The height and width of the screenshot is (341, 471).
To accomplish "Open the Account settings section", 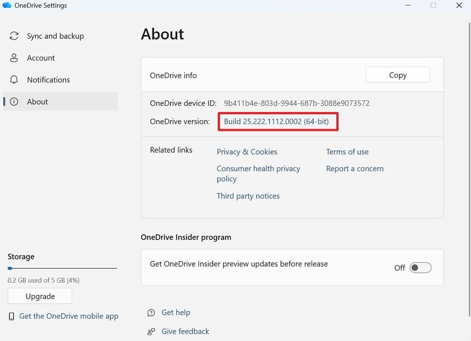I will coord(40,58).
